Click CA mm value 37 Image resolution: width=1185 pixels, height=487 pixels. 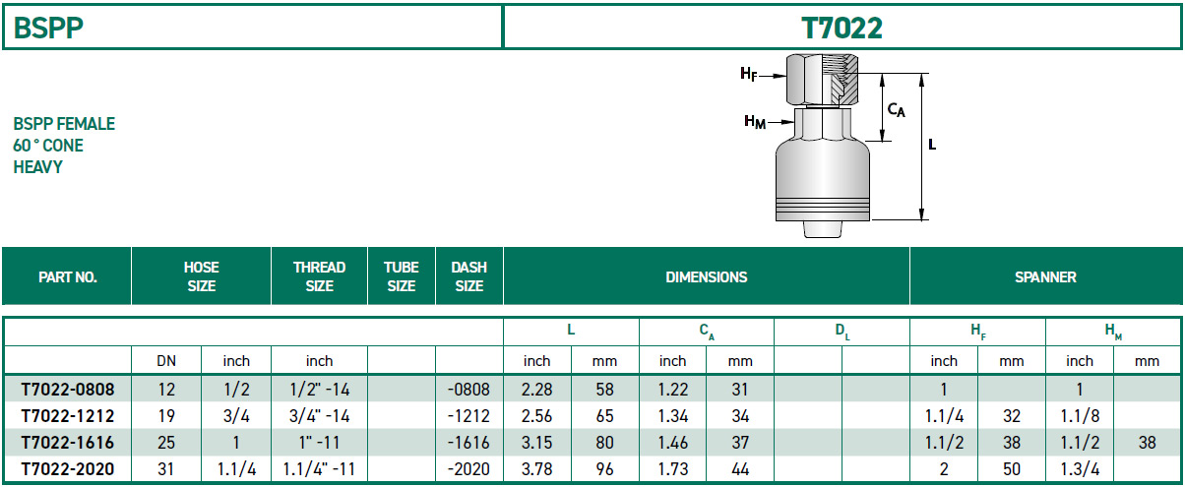coord(740,443)
